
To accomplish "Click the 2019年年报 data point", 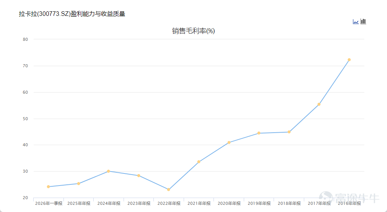I will point(259,133).
